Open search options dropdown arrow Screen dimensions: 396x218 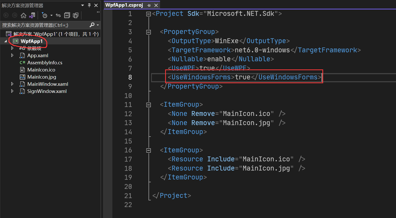pos(98,25)
